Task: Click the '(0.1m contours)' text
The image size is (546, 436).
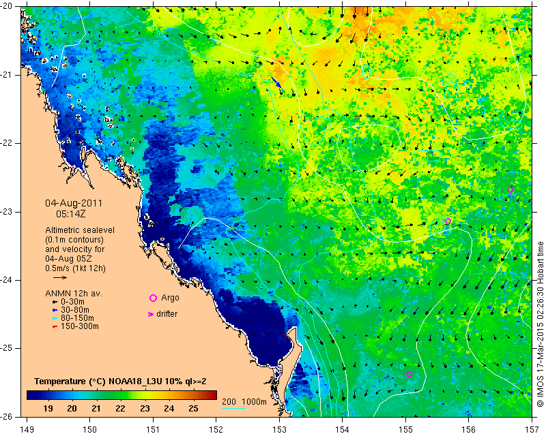Action: pyautogui.click(x=74, y=240)
